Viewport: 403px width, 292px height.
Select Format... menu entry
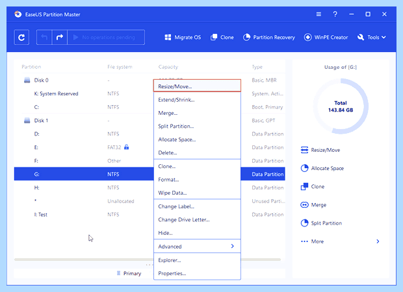pyautogui.click(x=197, y=180)
